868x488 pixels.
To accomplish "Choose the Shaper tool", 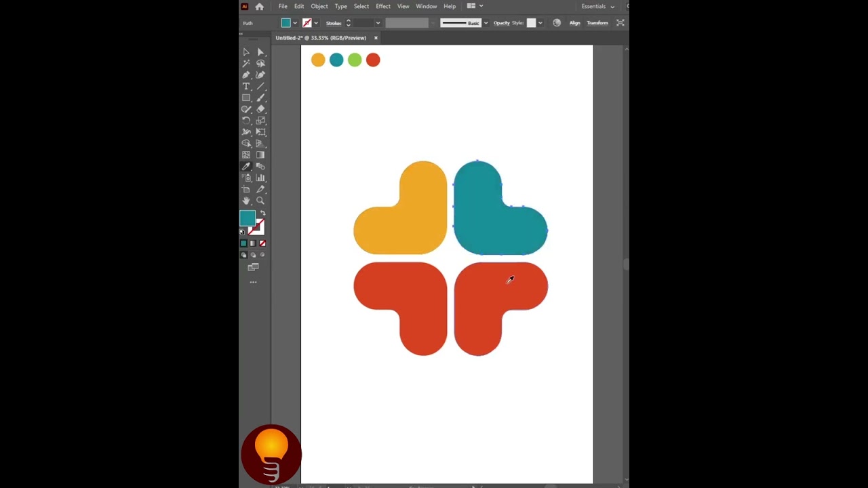I will (x=246, y=109).
